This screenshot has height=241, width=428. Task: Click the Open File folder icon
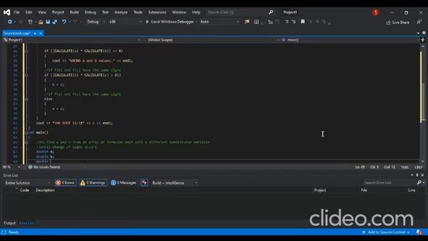point(41,22)
